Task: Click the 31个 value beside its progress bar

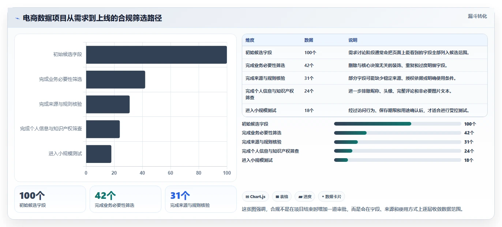Action: click(469, 142)
